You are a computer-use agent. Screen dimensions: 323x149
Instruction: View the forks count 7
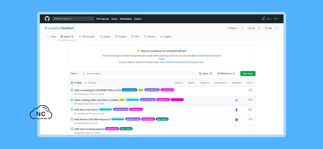point(276,28)
